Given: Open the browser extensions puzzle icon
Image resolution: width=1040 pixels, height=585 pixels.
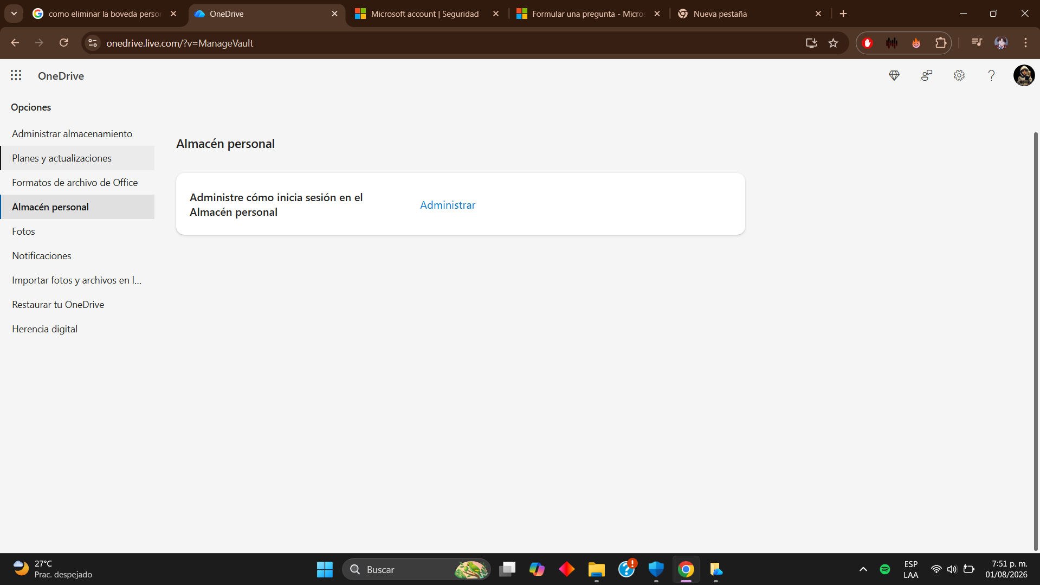Looking at the screenshot, I should tap(941, 43).
